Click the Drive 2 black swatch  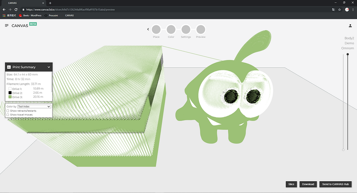pos(10,93)
